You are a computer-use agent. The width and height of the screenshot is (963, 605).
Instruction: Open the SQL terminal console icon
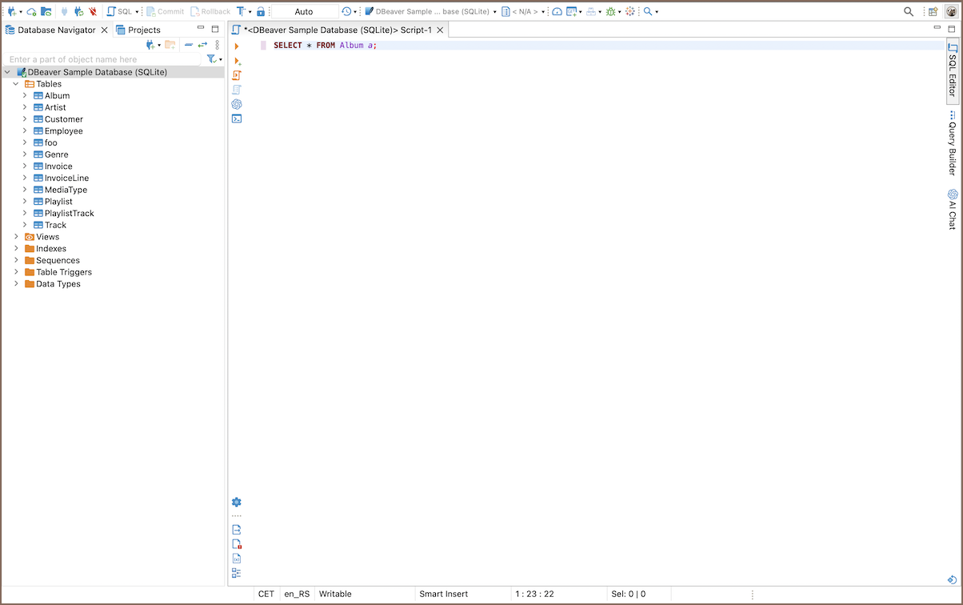(x=237, y=118)
